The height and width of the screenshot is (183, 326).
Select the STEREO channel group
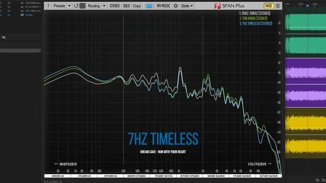[x=115, y=6]
